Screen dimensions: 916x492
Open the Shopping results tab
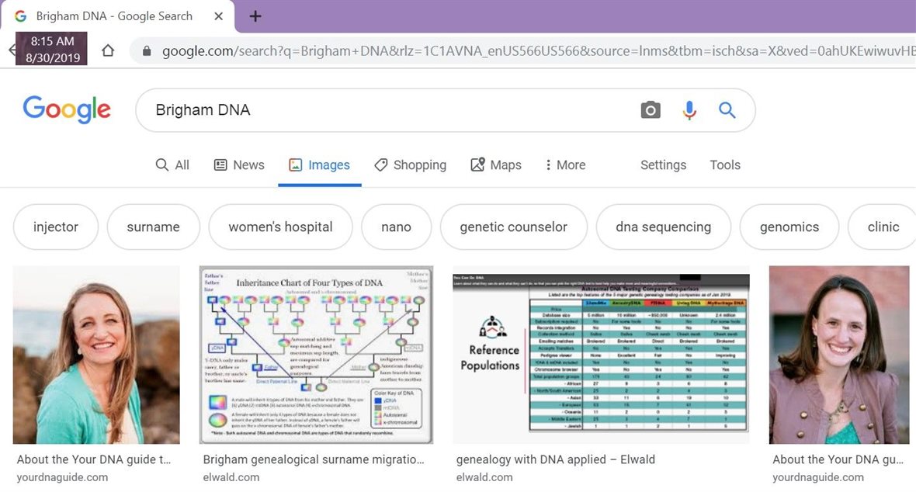click(x=410, y=165)
